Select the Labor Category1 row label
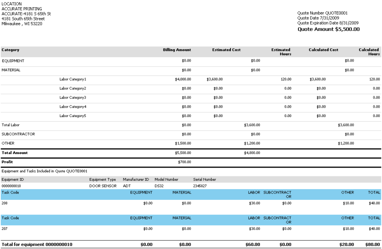 pos(73,79)
